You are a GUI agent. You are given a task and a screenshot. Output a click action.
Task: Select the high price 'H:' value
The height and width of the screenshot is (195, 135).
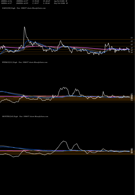(47, 1)
